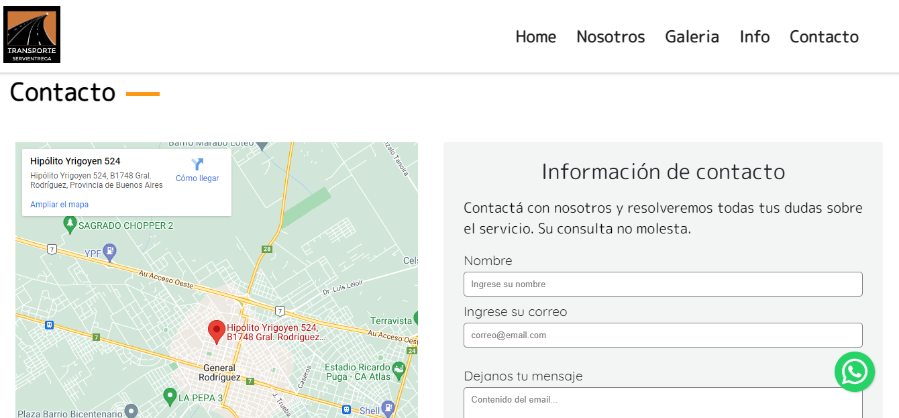Click 'Ampliar el mapa' link

(x=59, y=205)
